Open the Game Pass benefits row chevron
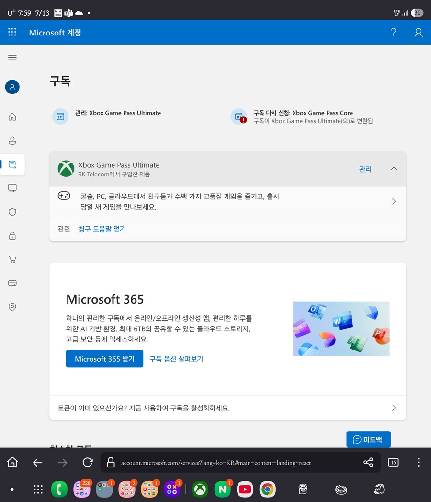 [x=394, y=201]
